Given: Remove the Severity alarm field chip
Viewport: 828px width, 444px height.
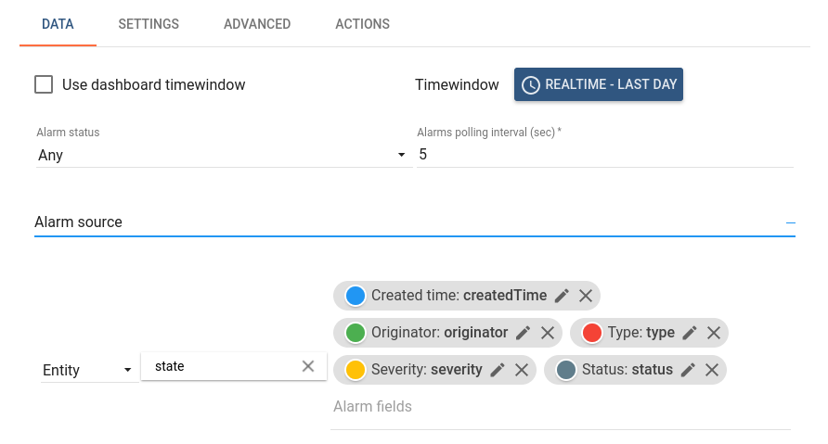Looking at the screenshot, I should click(x=522, y=370).
